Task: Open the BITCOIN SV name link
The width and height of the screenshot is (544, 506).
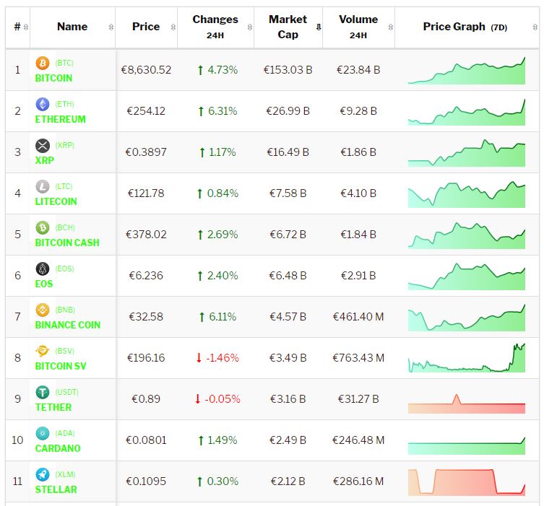Action: coord(61,366)
